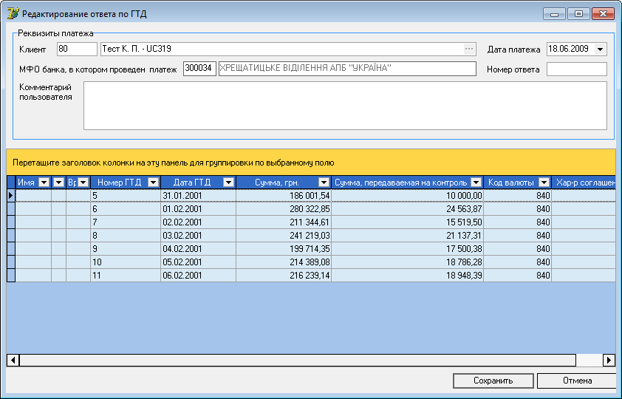The height and width of the screenshot is (399, 622).
Task: Open filter dropdown for Сумма, грн. column
Action: 324,183
